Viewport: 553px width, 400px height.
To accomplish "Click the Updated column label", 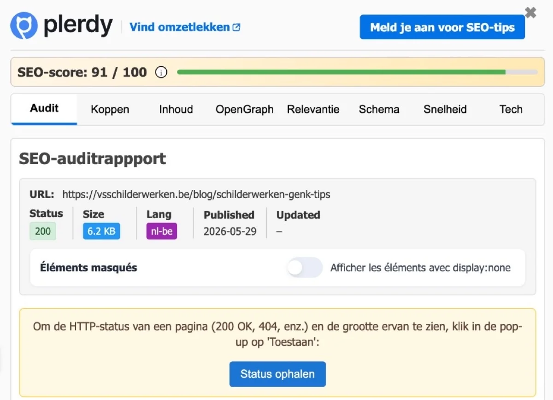I will point(298,215).
